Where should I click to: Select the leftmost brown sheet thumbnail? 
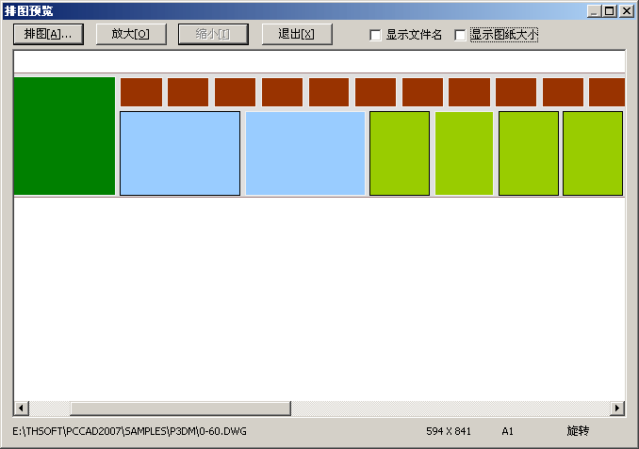click(141, 92)
